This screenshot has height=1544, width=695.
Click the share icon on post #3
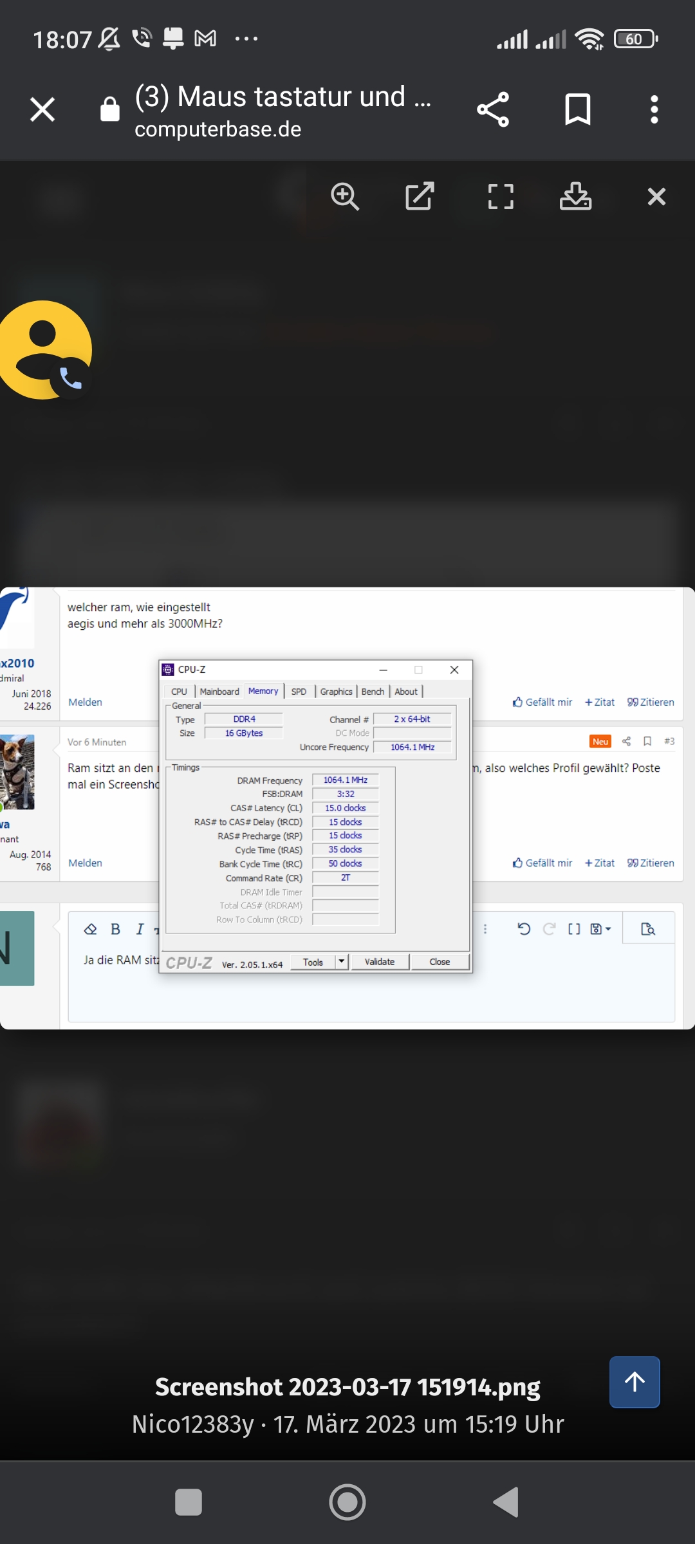click(626, 741)
